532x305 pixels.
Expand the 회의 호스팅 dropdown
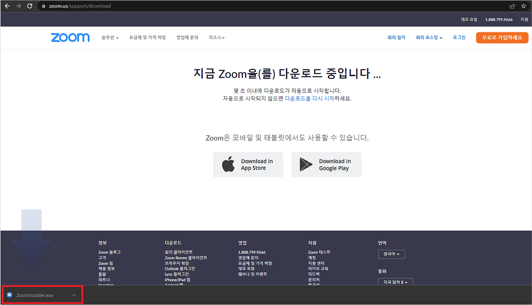(429, 37)
